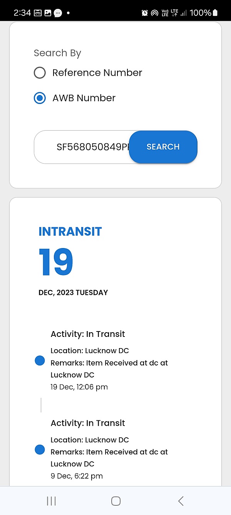This screenshot has width=231, height=515.
Task: Click the 9 Dec 6:22 pm timeline dot
Action: tap(40, 450)
